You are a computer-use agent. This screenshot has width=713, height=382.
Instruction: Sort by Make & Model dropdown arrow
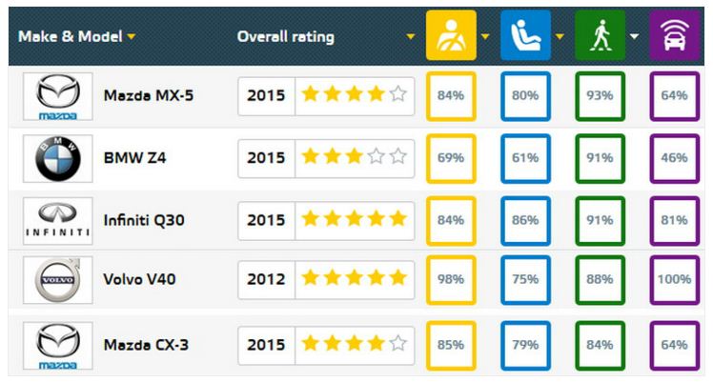tap(131, 37)
